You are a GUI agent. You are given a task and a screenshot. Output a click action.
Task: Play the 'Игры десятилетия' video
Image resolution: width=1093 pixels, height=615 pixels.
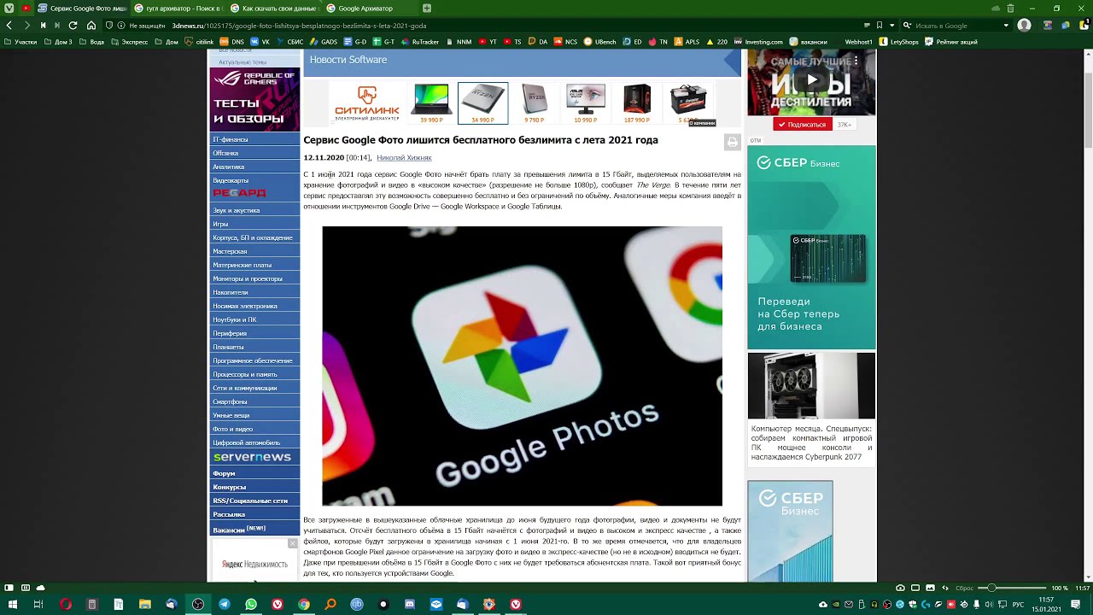(x=812, y=79)
